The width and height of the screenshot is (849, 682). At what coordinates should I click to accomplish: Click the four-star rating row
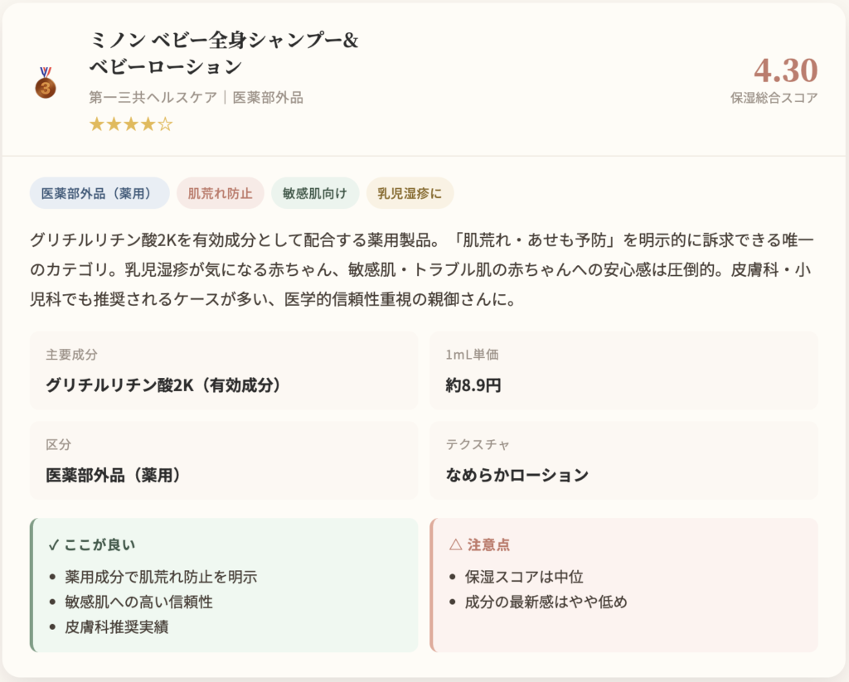click(131, 125)
